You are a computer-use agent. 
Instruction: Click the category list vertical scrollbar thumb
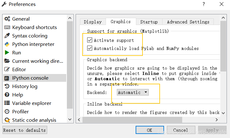[x=70, y=65]
